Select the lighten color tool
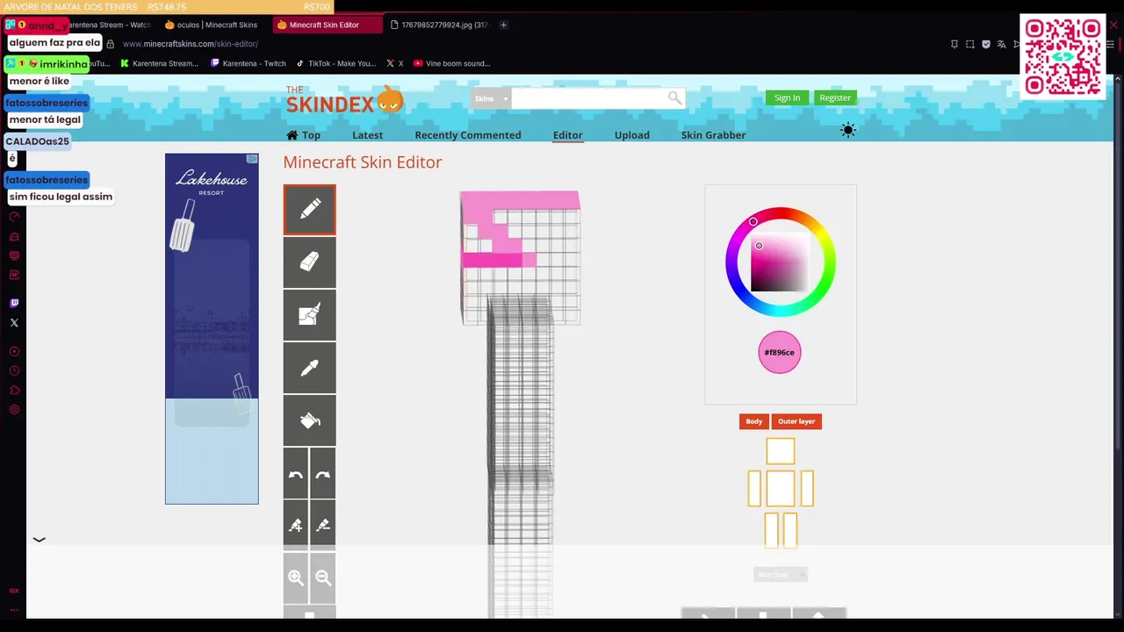 (x=296, y=525)
